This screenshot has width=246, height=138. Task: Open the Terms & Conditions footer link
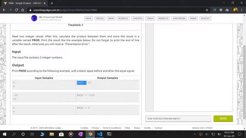pyautogui.click(x=112, y=128)
